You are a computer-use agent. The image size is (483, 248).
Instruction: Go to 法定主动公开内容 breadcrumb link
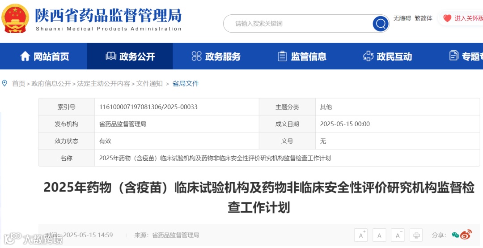(103, 84)
